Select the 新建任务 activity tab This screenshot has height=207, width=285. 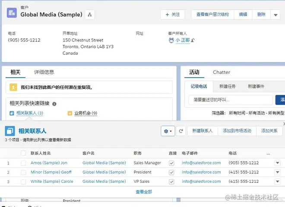click(228, 86)
